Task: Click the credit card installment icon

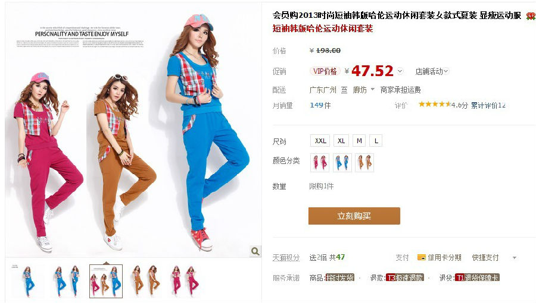Action: [x=422, y=258]
